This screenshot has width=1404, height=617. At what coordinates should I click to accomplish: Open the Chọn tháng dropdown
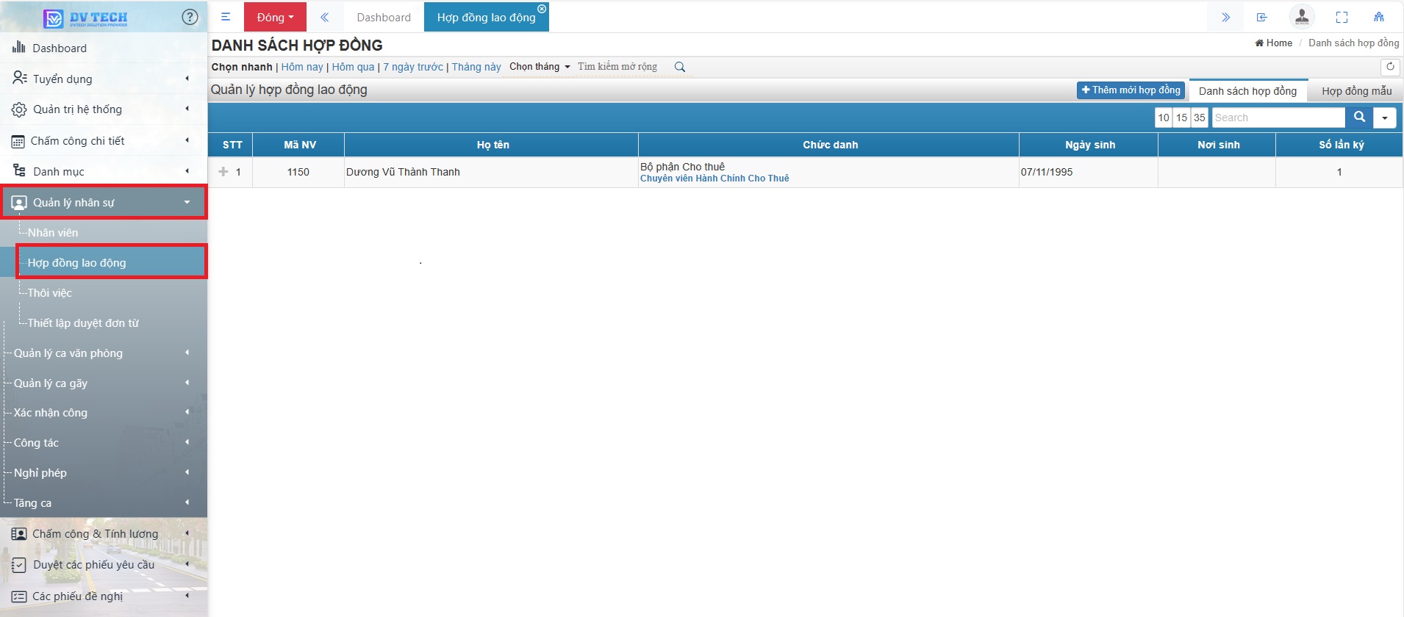pyautogui.click(x=540, y=67)
